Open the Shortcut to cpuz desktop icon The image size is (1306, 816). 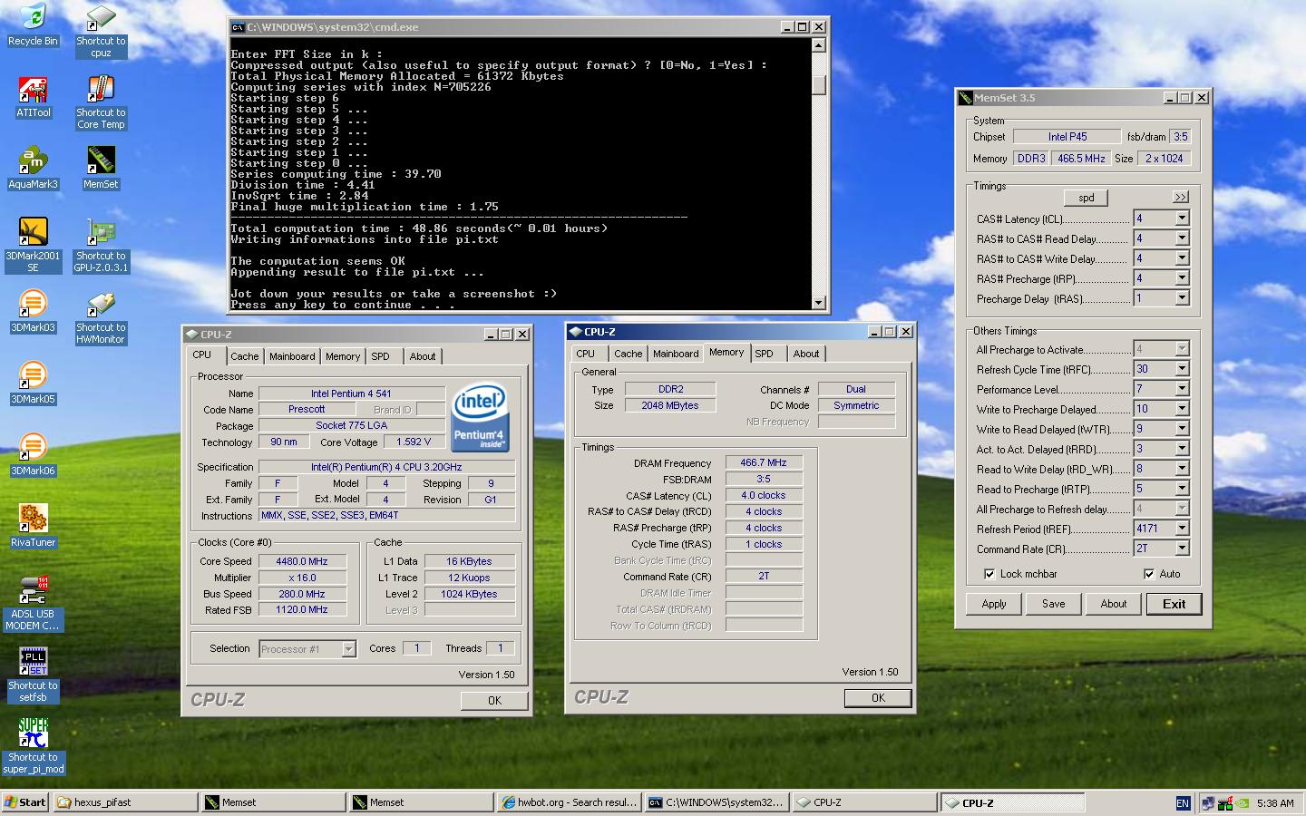101,32
